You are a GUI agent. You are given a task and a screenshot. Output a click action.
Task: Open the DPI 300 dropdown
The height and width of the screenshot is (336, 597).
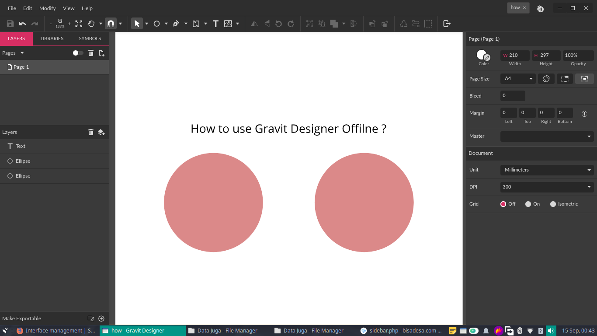pos(547,187)
